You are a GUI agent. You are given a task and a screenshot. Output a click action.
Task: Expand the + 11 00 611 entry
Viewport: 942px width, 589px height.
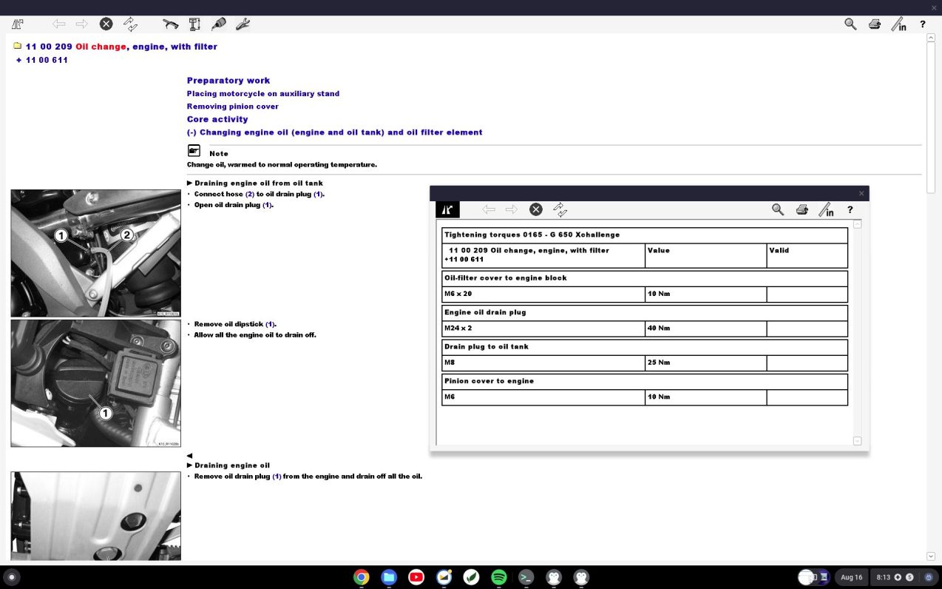tap(42, 60)
